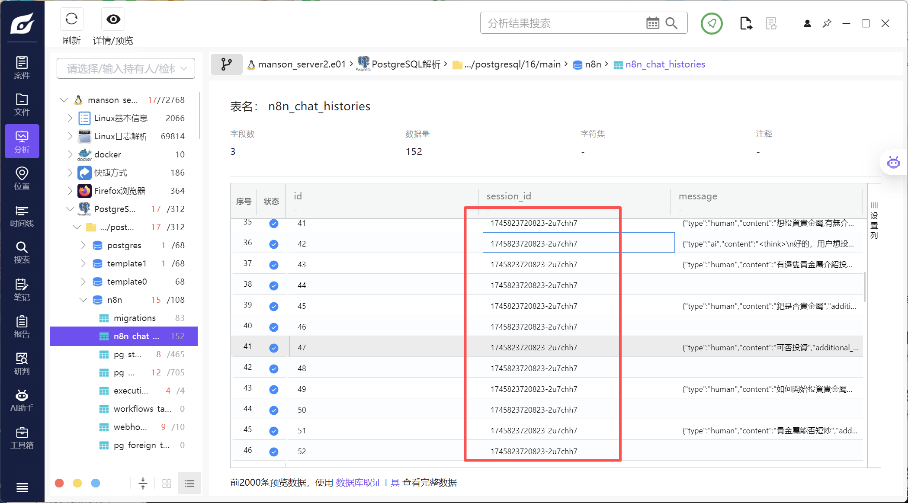Uncheck the status checkbox for row 36

click(x=273, y=244)
